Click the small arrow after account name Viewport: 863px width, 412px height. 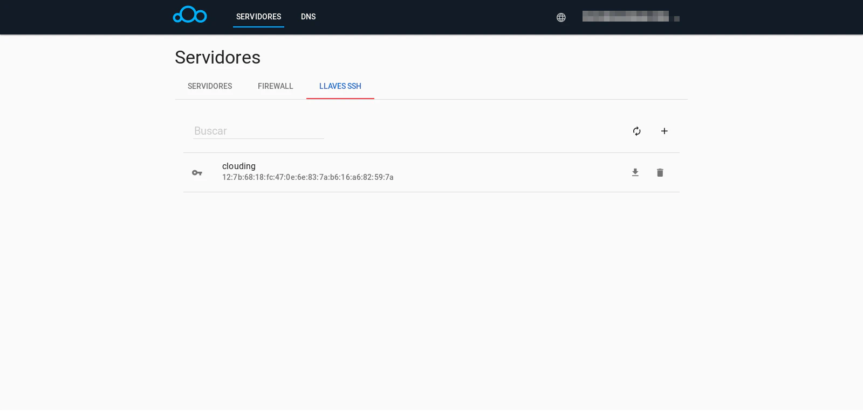click(677, 19)
